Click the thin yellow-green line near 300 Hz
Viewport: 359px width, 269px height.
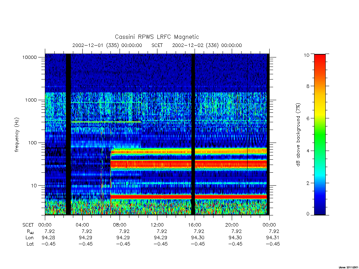[x=106, y=122]
